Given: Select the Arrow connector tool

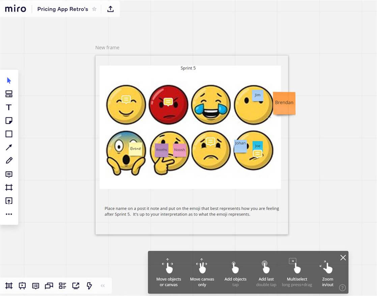Looking at the screenshot, I should [x=9, y=148].
